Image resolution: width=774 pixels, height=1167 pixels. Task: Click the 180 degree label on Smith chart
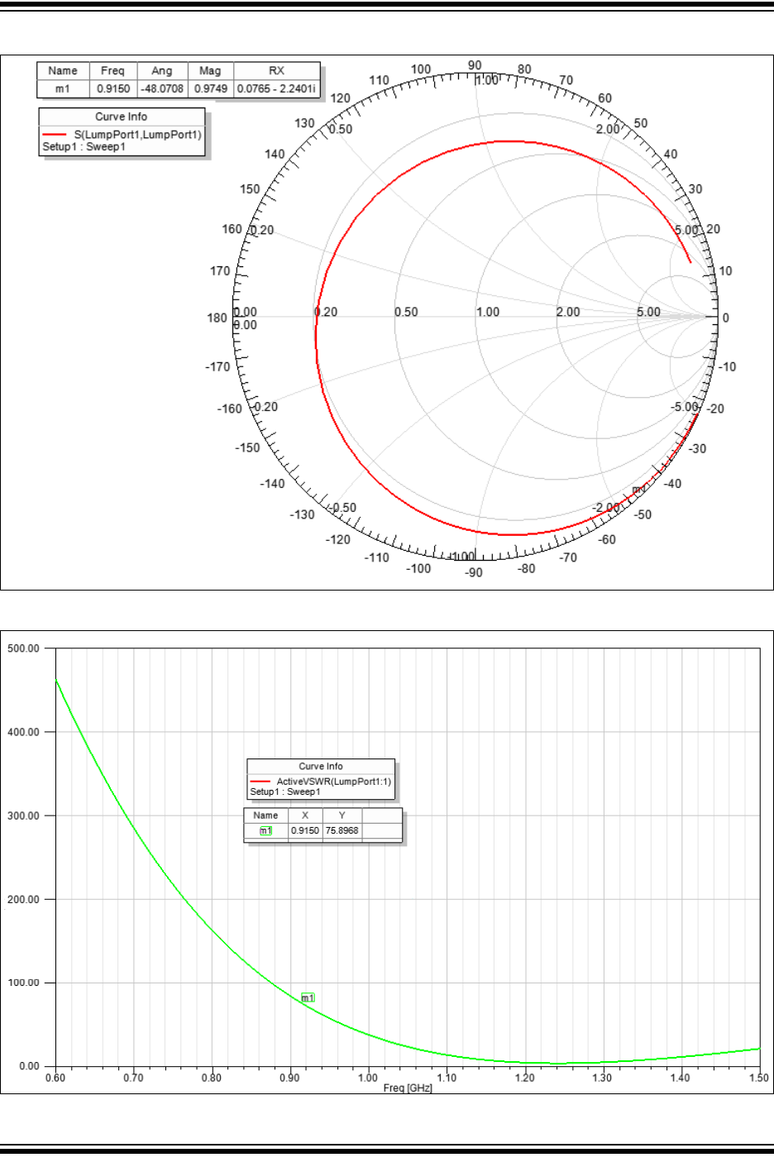pos(217,318)
